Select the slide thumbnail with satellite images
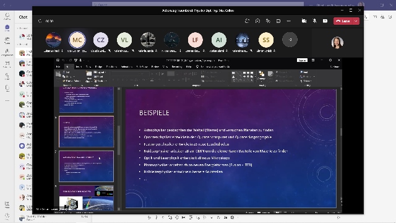396x223 pixels. (87, 198)
